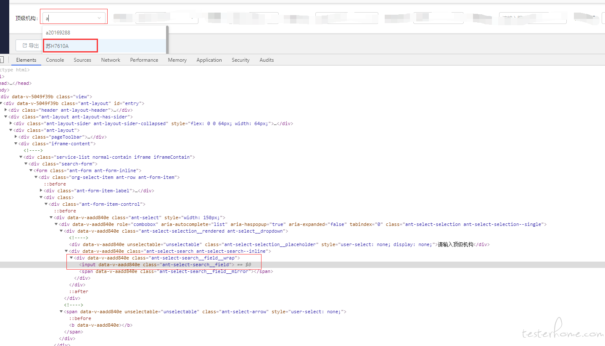Select the b data-v-aadd840e element line
Image resolution: width=605 pixels, height=346 pixels.
coord(100,325)
